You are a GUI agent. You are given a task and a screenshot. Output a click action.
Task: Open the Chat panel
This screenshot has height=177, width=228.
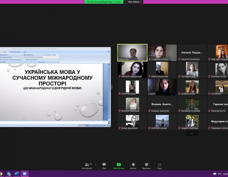coord(104,166)
